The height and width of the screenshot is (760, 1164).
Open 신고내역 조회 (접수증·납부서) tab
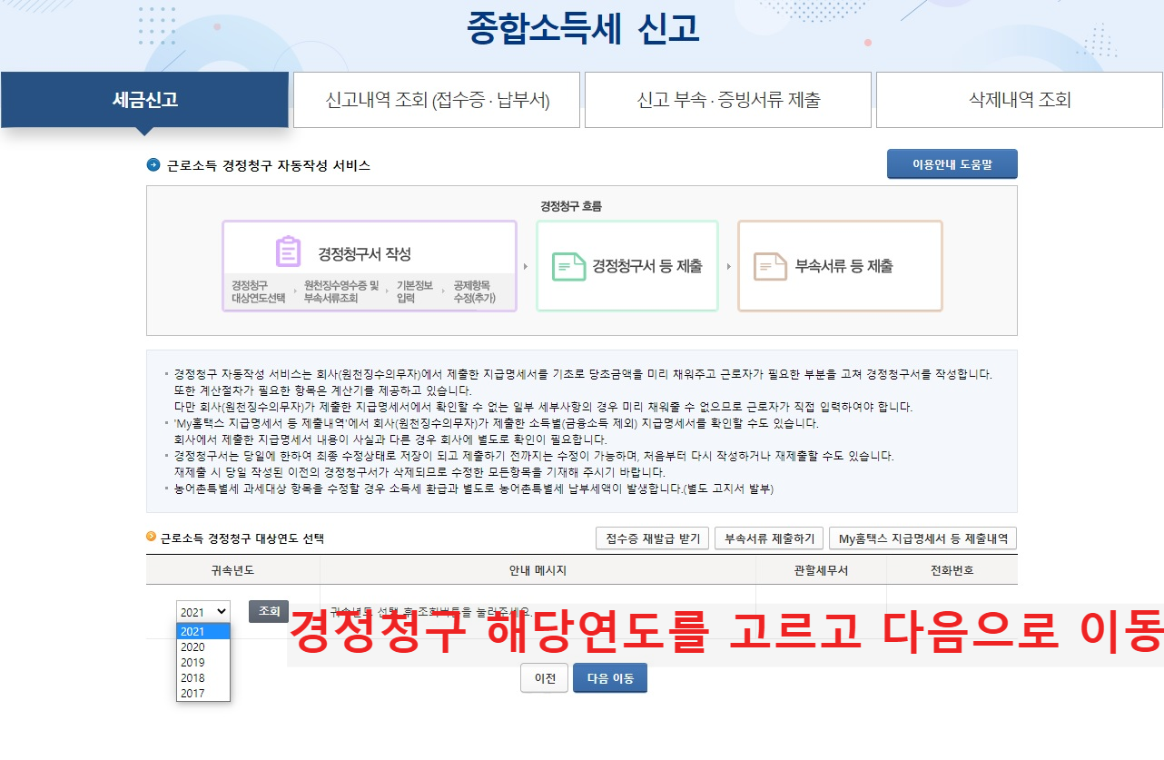tap(437, 100)
